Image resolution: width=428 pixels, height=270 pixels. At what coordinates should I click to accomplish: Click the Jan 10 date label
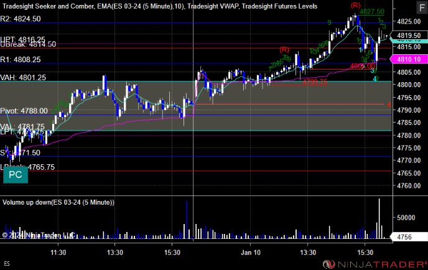251,253
